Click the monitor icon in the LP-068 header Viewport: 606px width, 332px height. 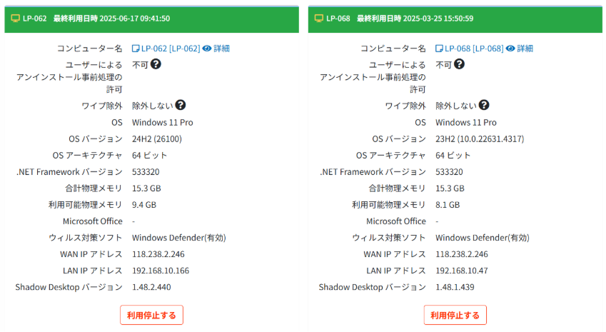[318, 19]
